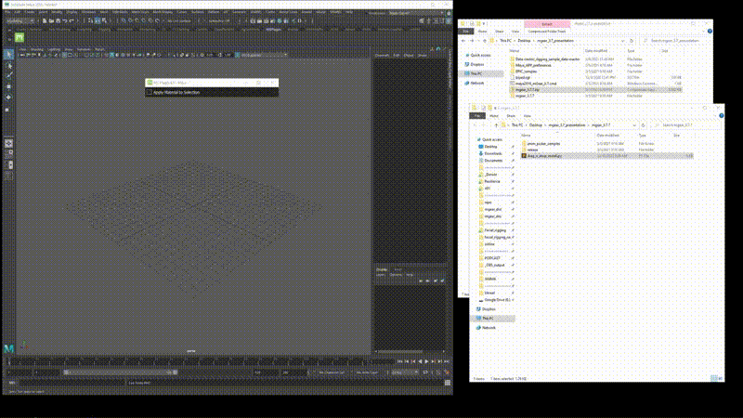This screenshot has height=418, width=743.
Task: Click Maya logo at viewport corner
Action: click(x=8, y=349)
